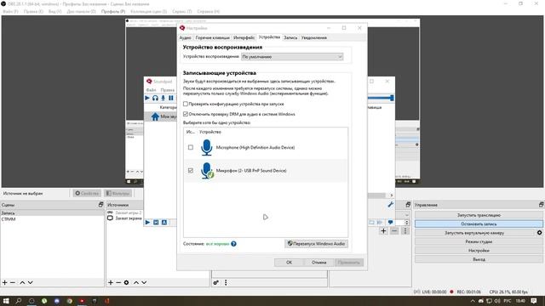545x306 pixels.
Task: Click the Отмена button in settings dialog
Action: 318,263
